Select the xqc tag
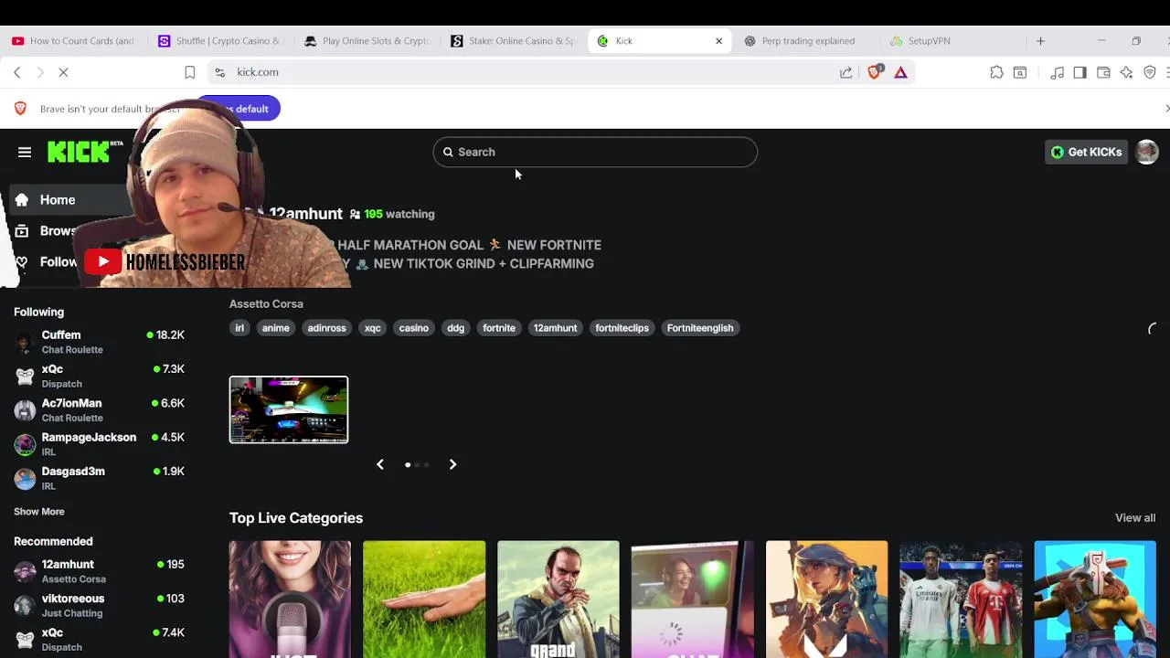Image resolution: width=1170 pixels, height=658 pixels. [x=372, y=328]
